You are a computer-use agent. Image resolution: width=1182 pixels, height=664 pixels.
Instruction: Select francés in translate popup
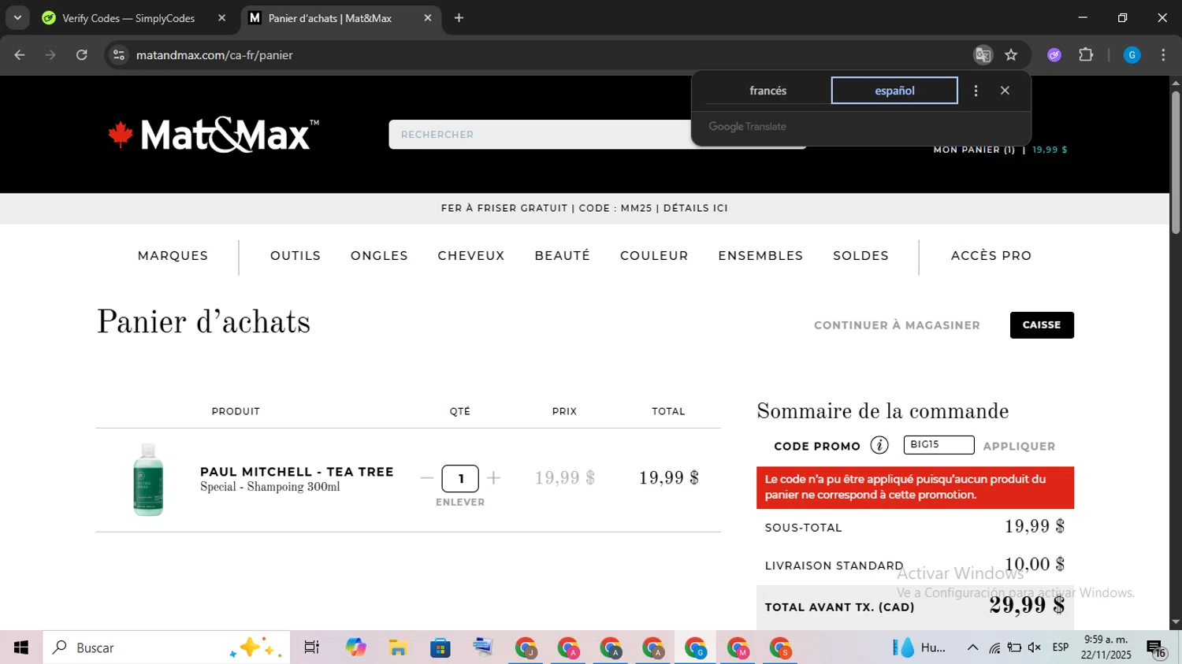[768, 91]
